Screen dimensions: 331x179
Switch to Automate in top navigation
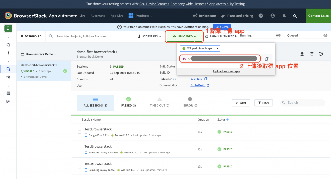pos(98,16)
